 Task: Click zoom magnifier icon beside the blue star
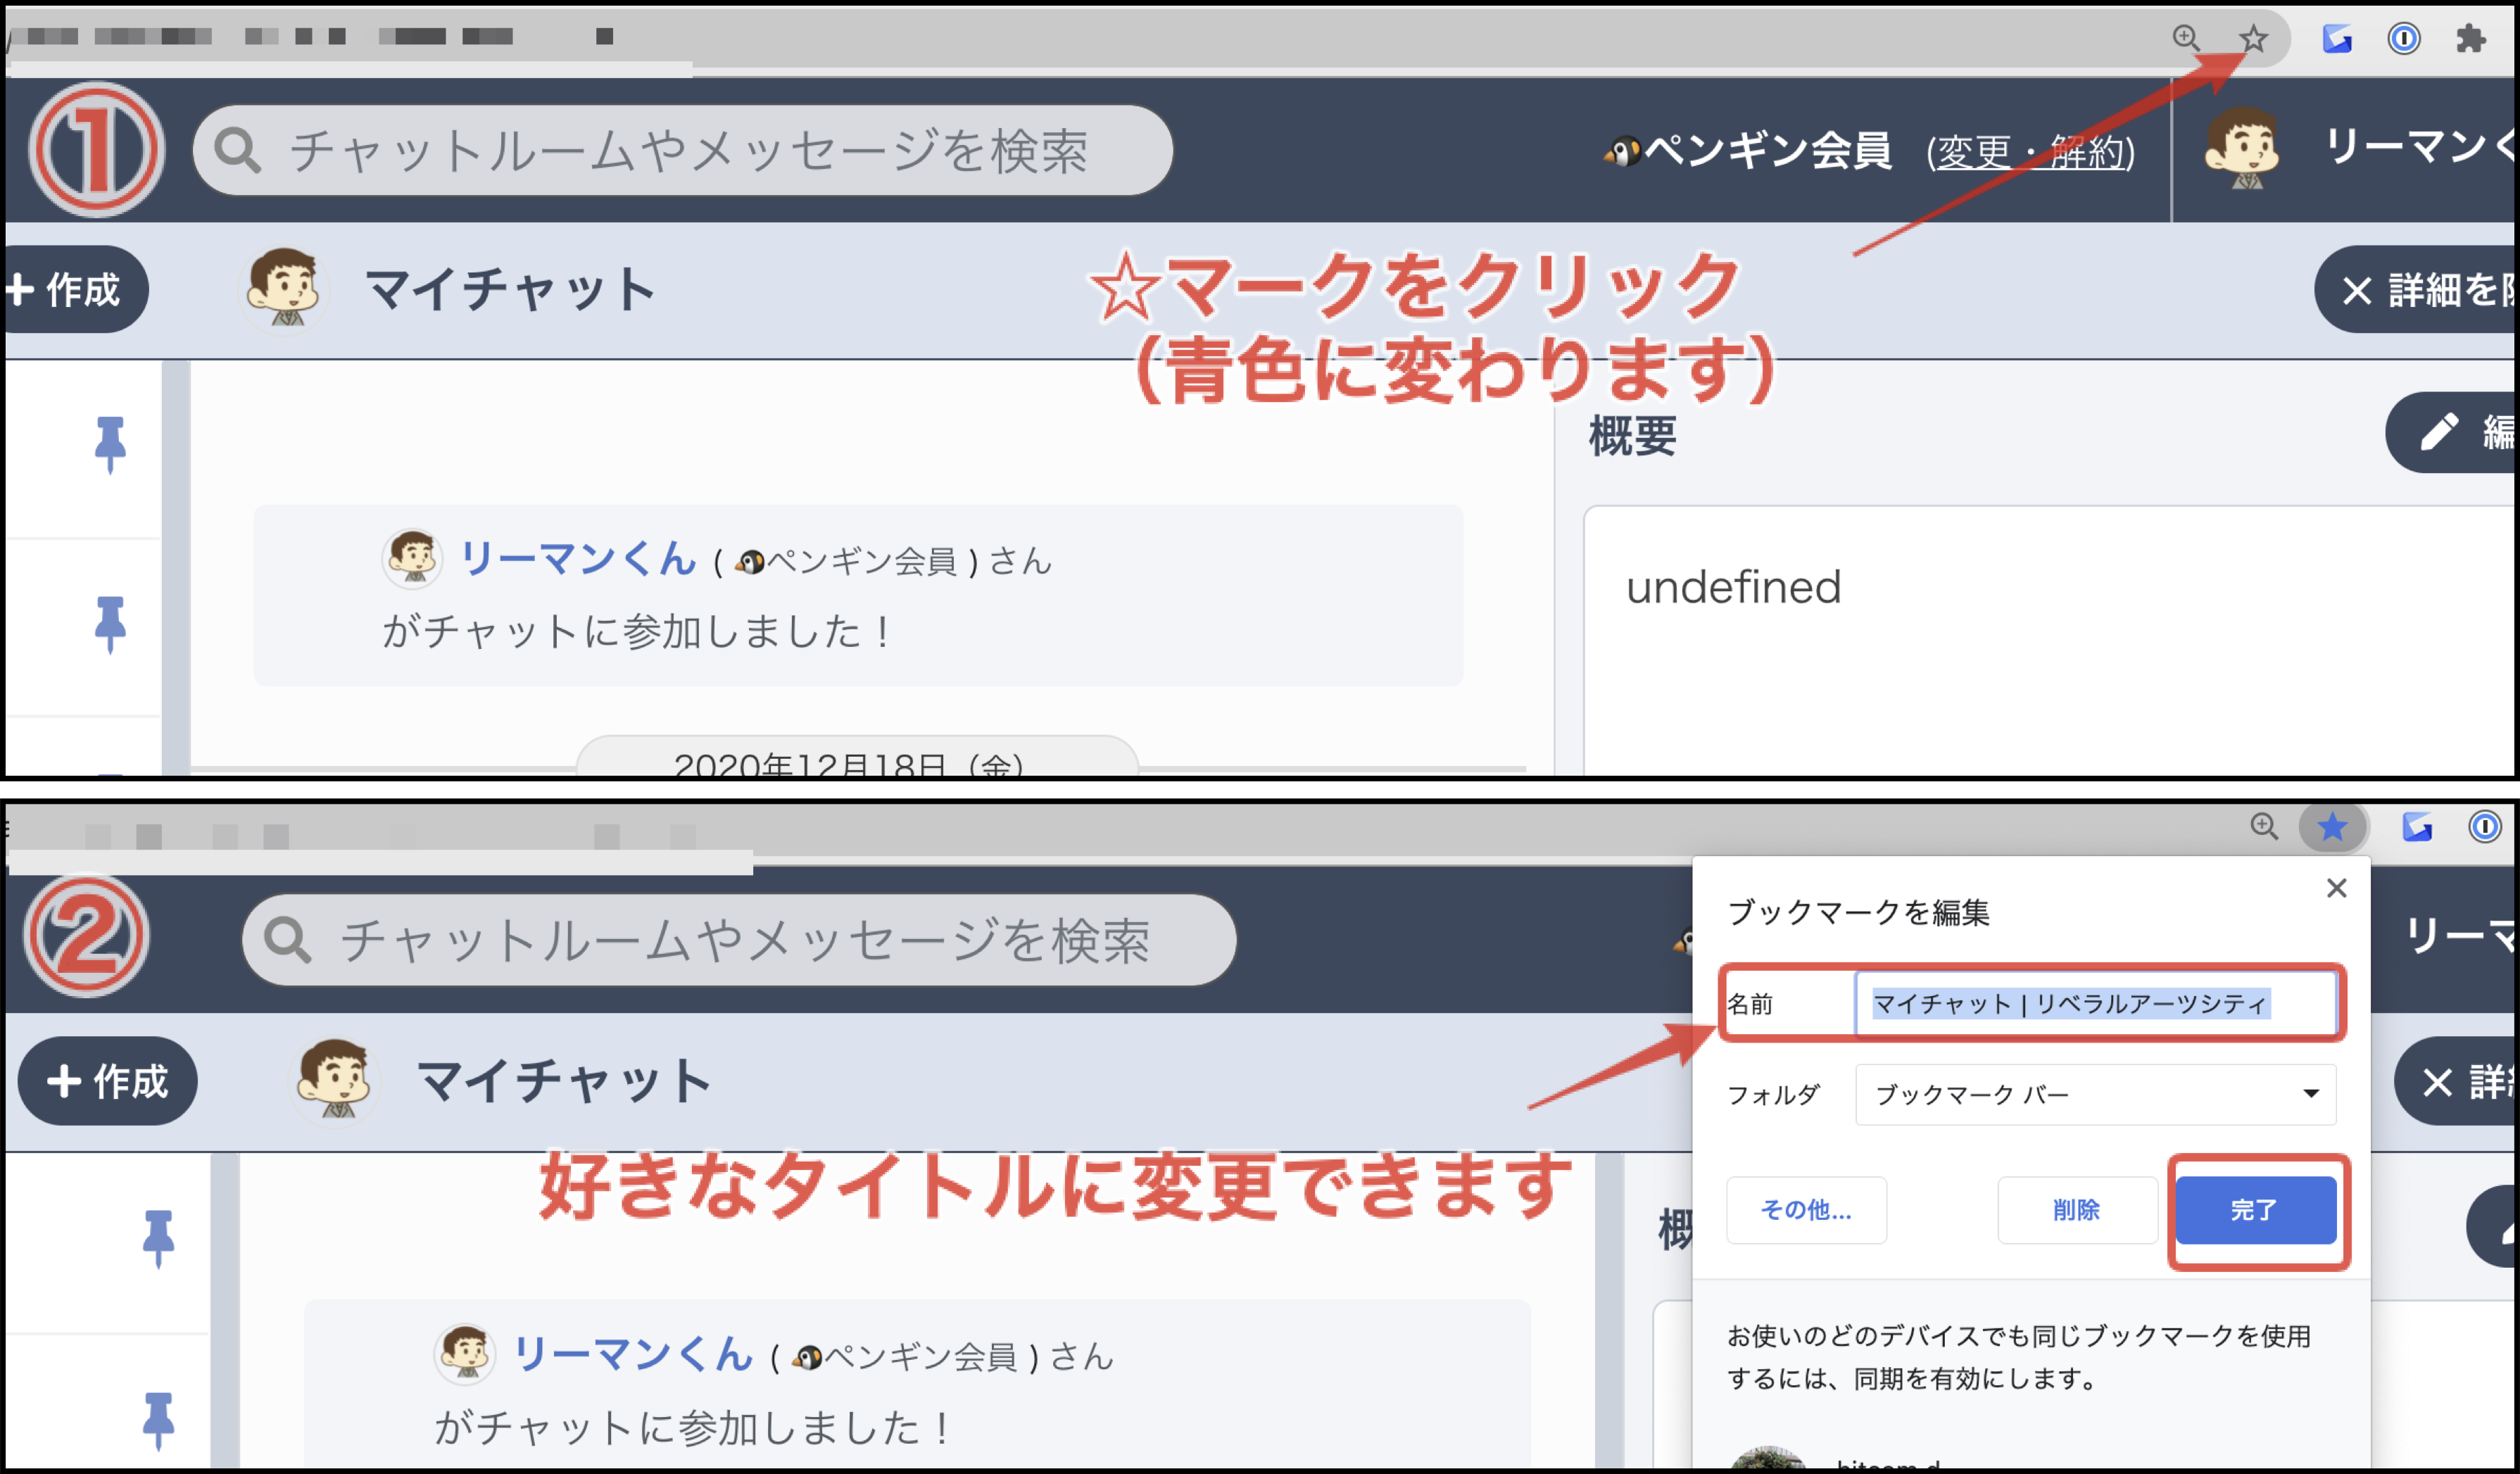[2264, 826]
